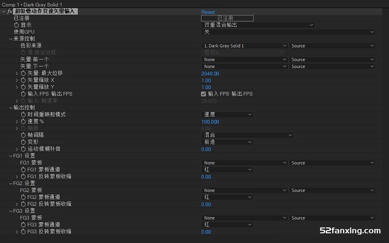The width and height of the screenshot is (389, 243).
Task: Open 变形 dropdown showing 前进
Action: [x=227, y=142]
